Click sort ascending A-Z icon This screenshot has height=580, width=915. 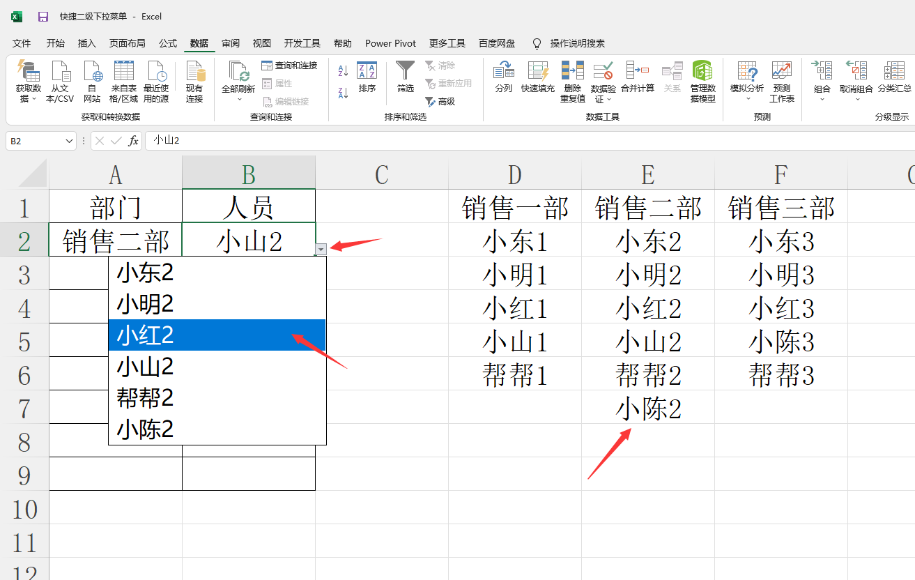pos(343,70)
